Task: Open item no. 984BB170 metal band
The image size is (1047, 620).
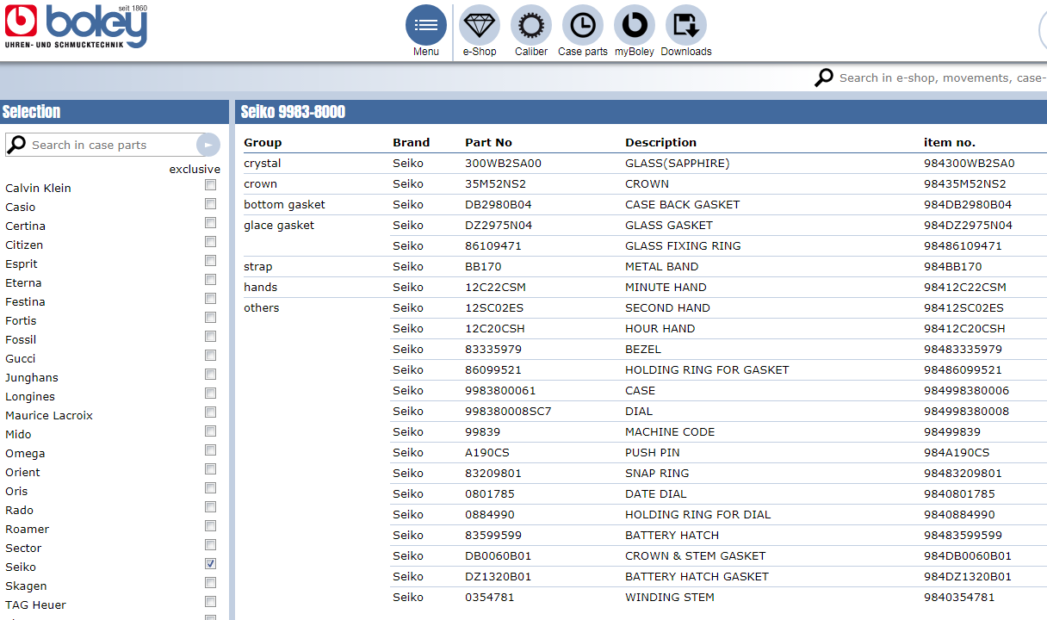Action: click(x=952, y=267)
